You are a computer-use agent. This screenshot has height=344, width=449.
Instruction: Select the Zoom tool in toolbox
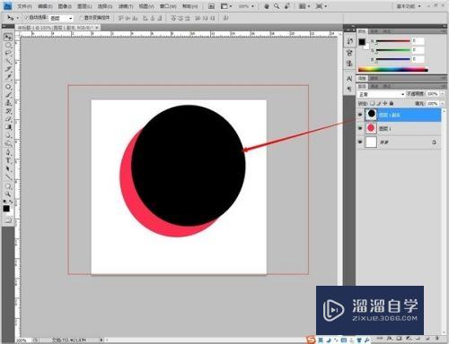pos(8,194)
